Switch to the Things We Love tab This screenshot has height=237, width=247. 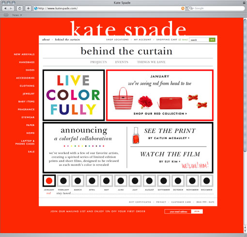(x=151, y=62)
